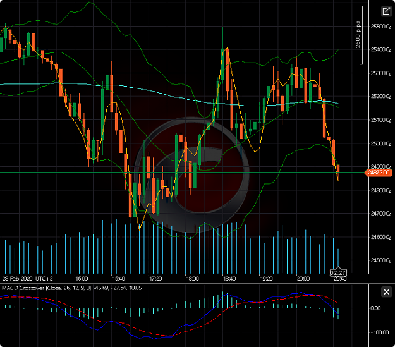This screenshot has height=347, width=395.
Task: Click the MACD -100.00 axis label
Action: (380, 332)
